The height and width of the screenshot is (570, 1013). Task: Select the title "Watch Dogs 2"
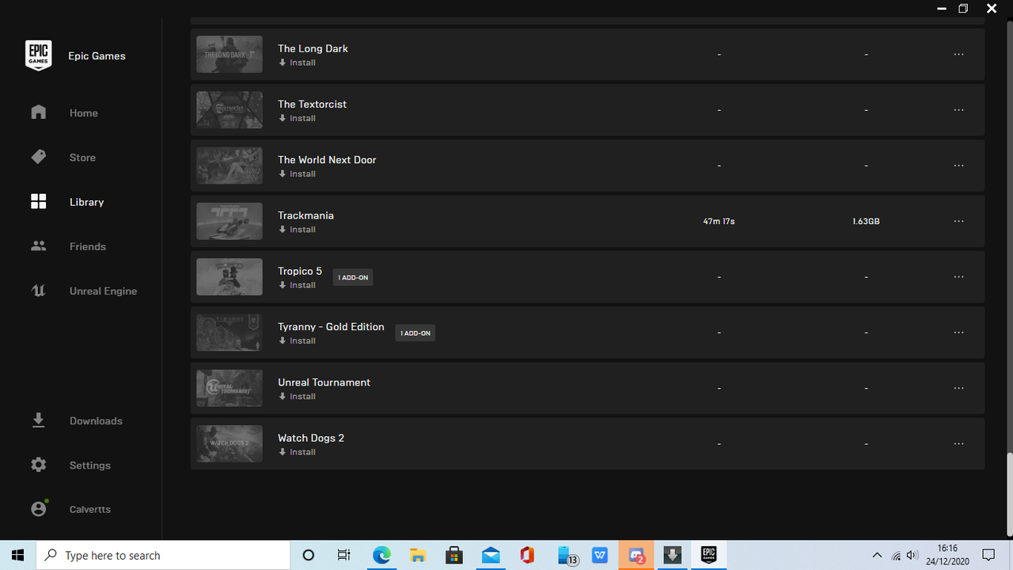pyautogui.click(x=311, y=438)
